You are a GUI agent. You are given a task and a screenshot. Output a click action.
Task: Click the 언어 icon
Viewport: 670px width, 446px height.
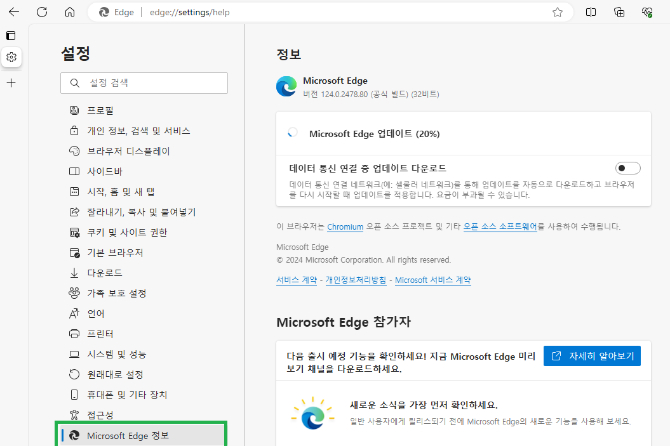click(74, 313)
